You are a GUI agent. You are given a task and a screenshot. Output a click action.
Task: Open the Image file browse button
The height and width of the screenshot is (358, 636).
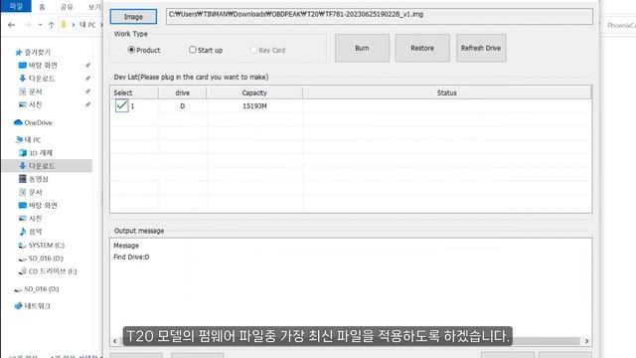pyautogui.click(x=133, y=17)
